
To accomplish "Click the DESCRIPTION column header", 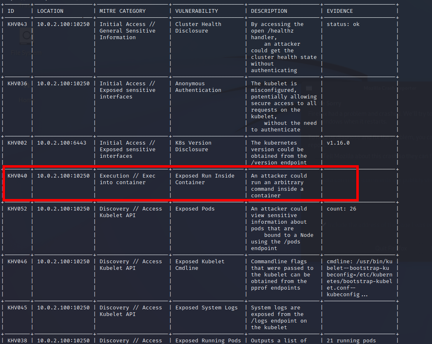I will coord(269,11).
